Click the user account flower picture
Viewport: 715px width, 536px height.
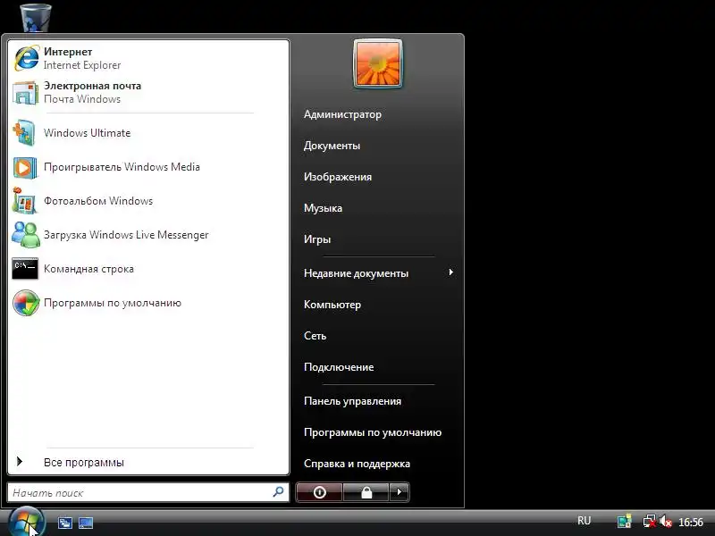coord(378,63)
